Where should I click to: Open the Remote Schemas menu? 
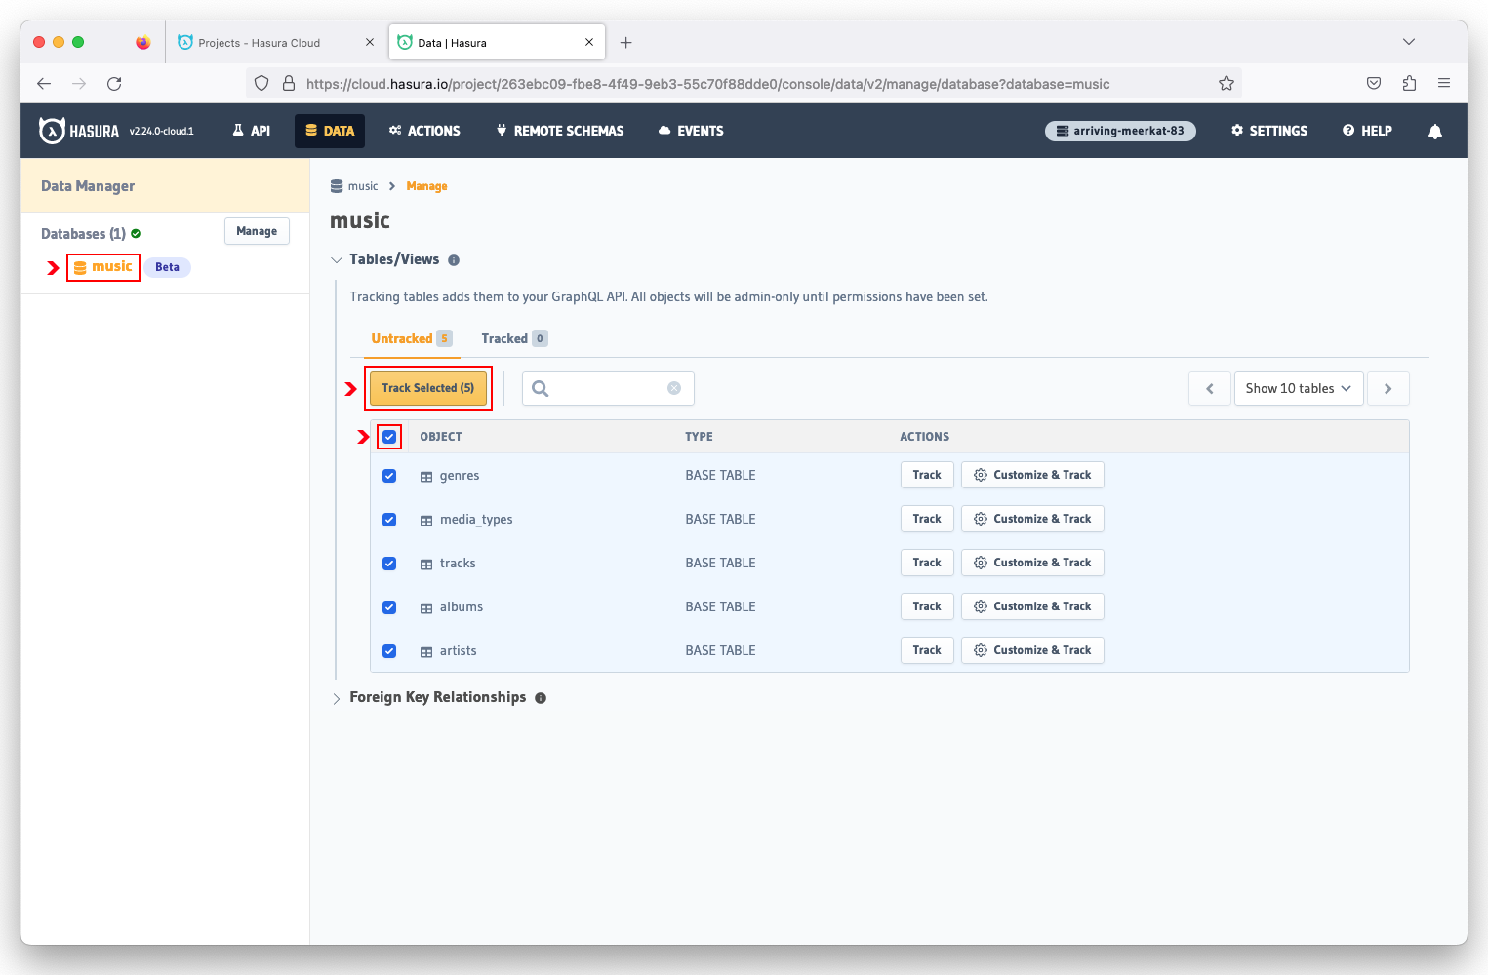pos(560,131)
